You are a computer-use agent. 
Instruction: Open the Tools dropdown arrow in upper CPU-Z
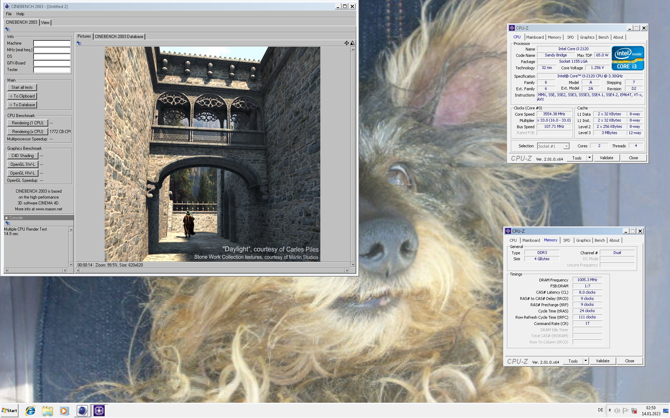pyautogui.click(x=589, y=158)
